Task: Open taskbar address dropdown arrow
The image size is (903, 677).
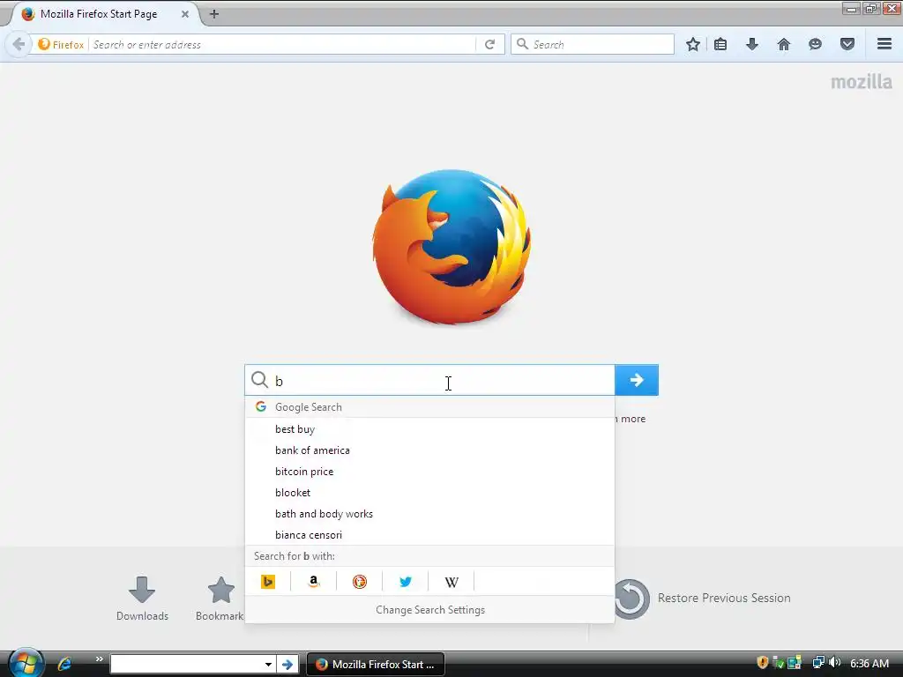Action: [x=268, y=665]
